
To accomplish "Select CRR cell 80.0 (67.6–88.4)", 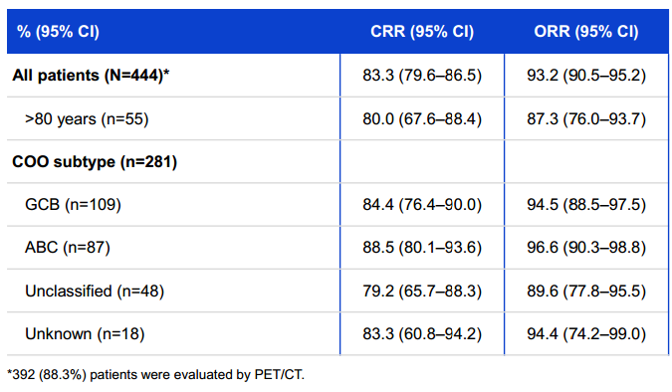I will pyautogui.click(x=422, y=118).
